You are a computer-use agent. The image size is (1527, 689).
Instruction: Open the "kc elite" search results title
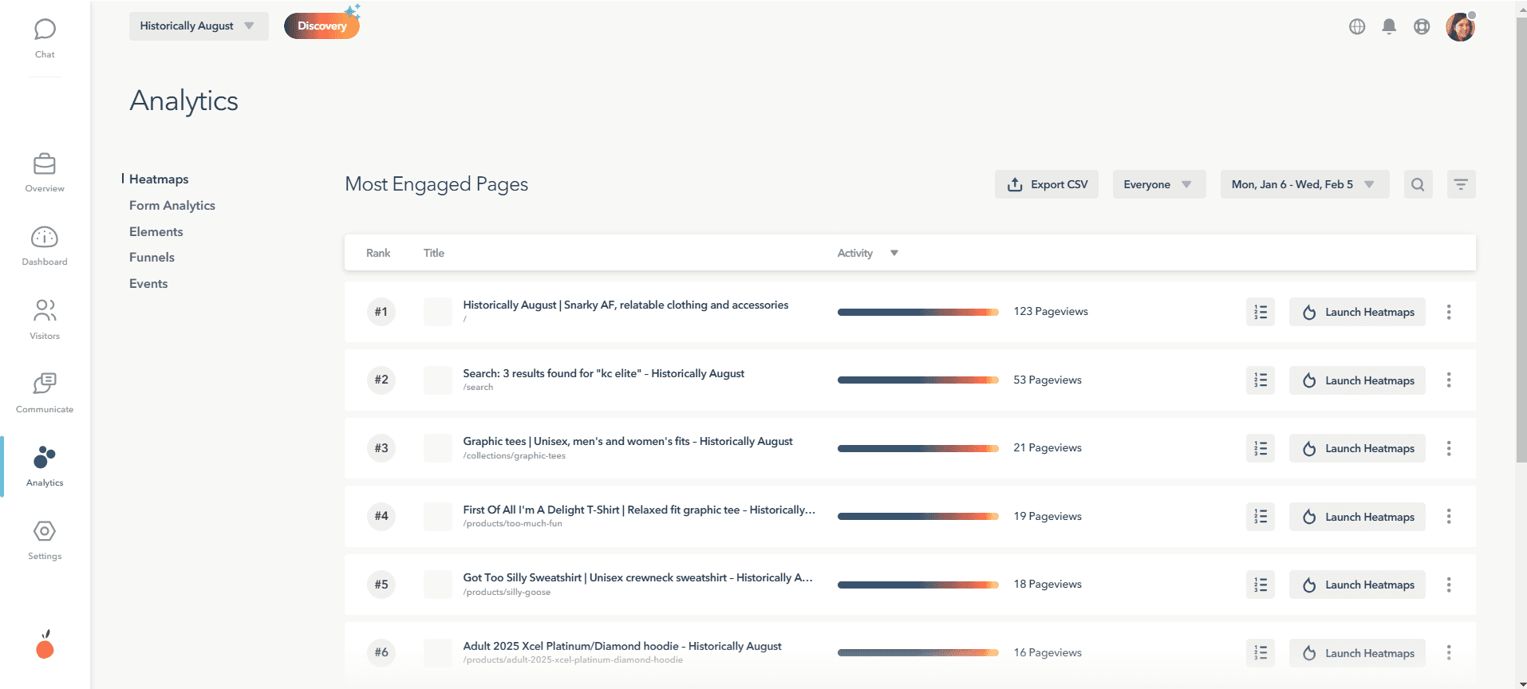603,373
